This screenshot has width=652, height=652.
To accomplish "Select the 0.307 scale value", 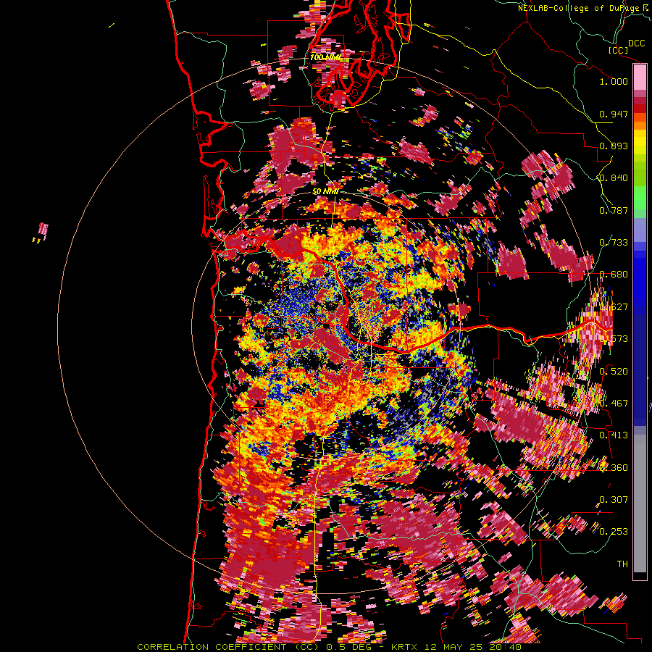I will tap(614, 499).
